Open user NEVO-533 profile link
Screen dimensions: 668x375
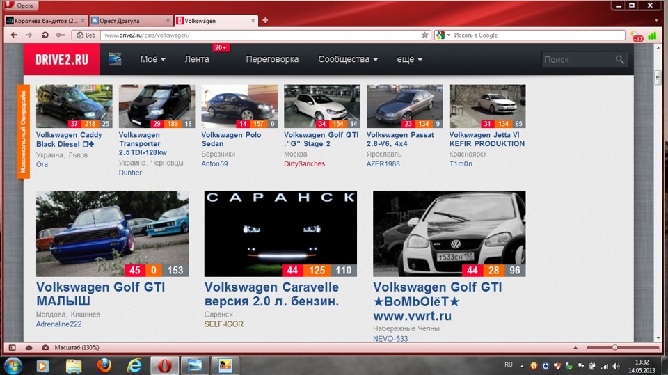pyautogui.click(x=390, y=338)
